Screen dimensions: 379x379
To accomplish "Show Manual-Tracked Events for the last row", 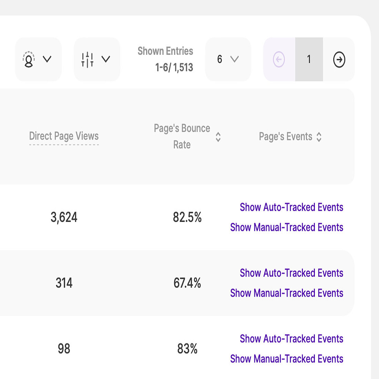I will pyautogui.click(x=287, y=359).
